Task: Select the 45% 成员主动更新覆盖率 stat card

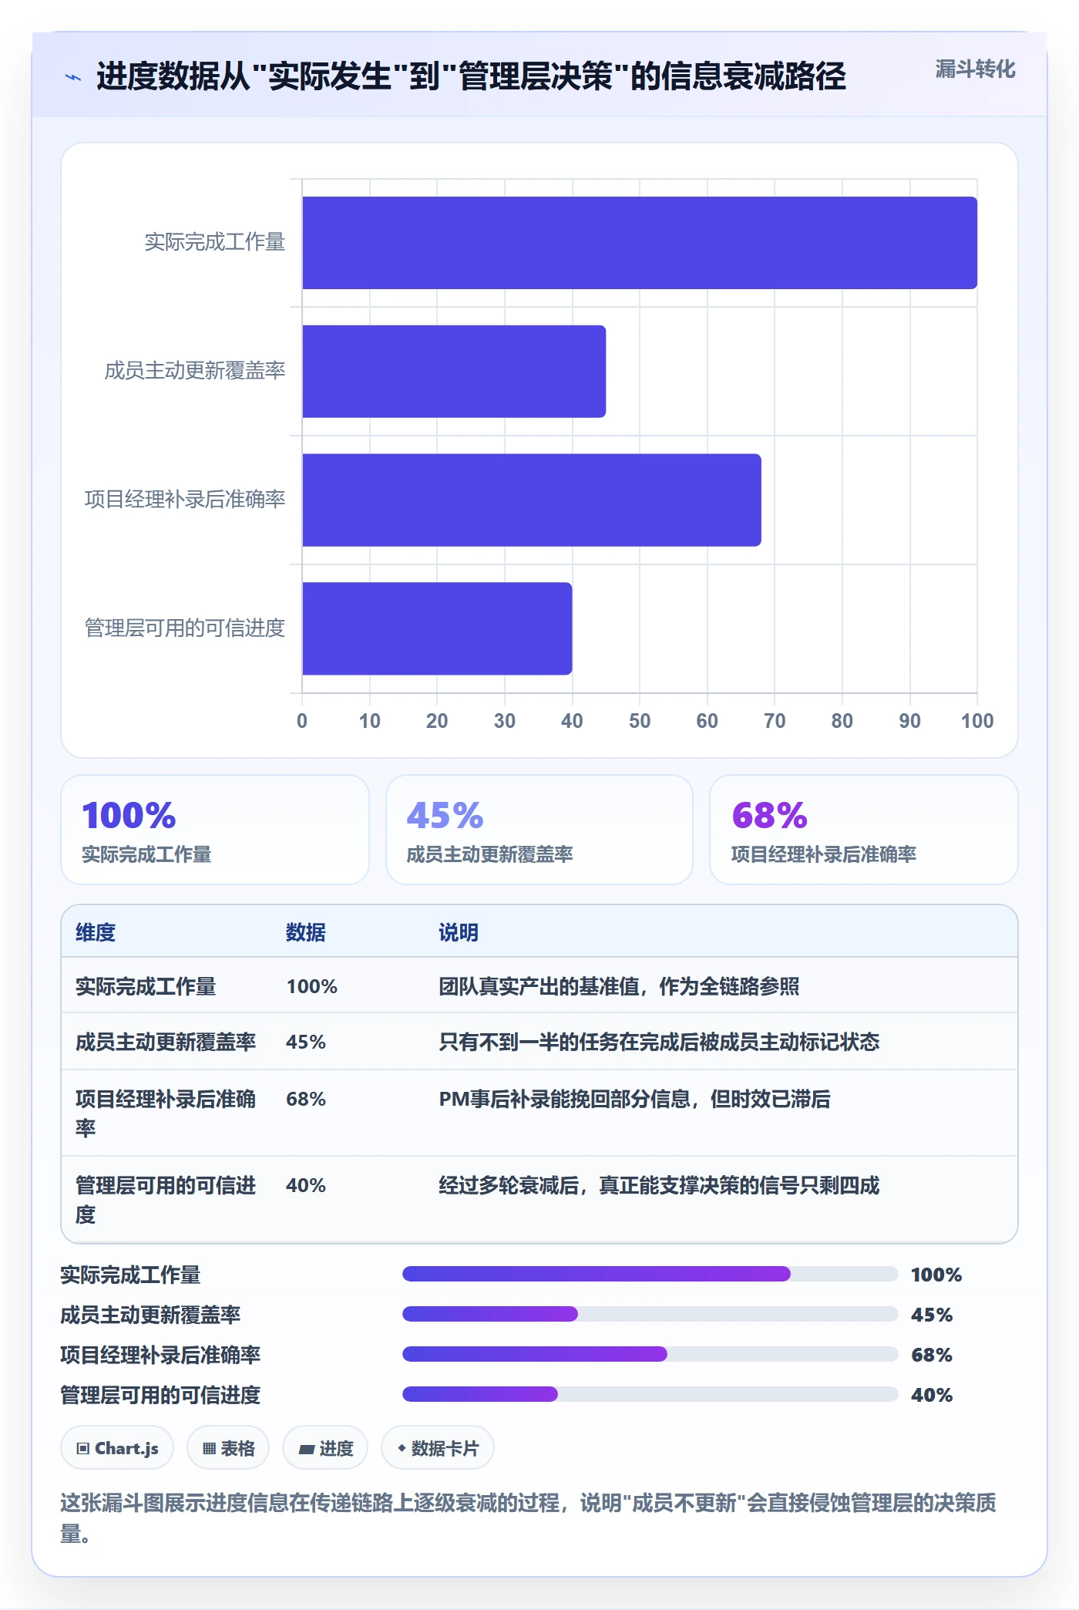Action: point(539,830)
